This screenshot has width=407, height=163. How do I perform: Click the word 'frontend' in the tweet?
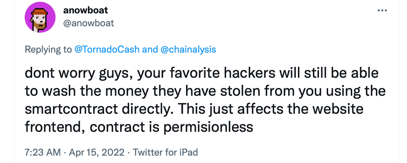(54, 127)
